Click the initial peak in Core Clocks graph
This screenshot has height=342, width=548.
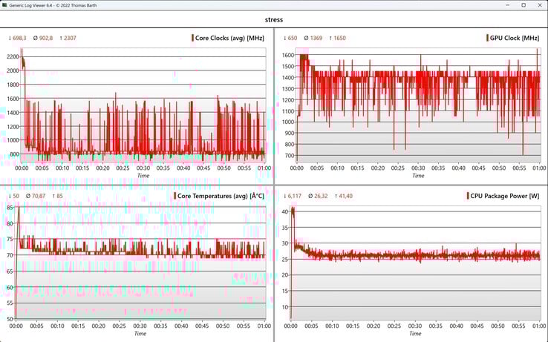pyautogui.click(x=22, y=53)
